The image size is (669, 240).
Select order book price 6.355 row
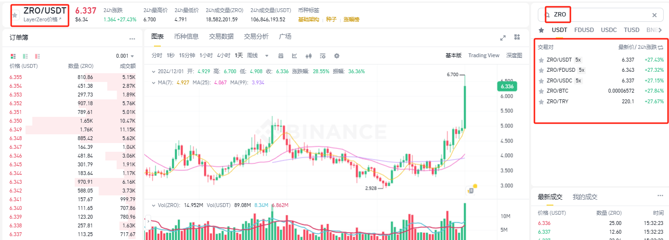click(72, 77)
